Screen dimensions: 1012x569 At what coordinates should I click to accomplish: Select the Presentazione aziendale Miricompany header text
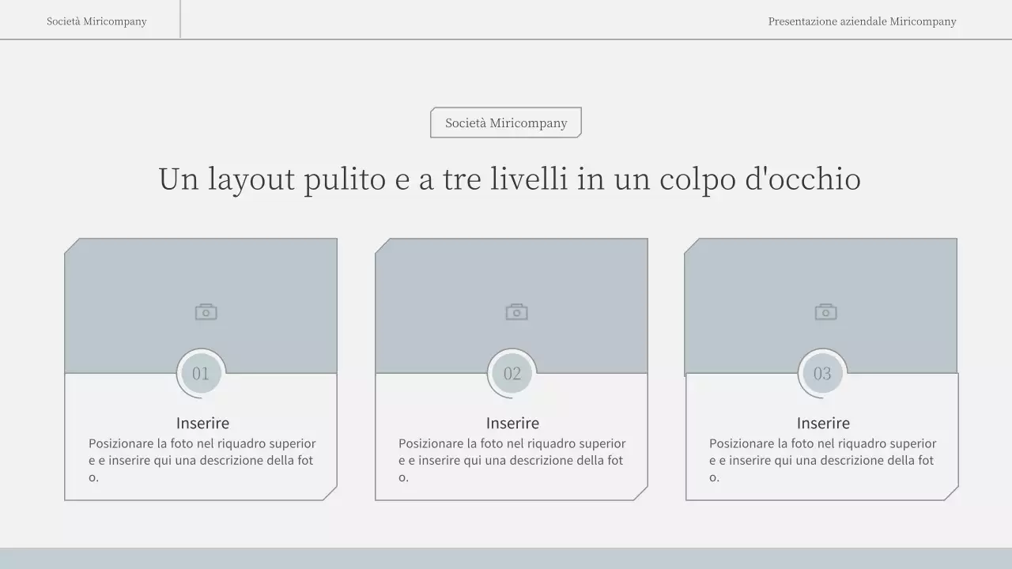pos(862,21)
